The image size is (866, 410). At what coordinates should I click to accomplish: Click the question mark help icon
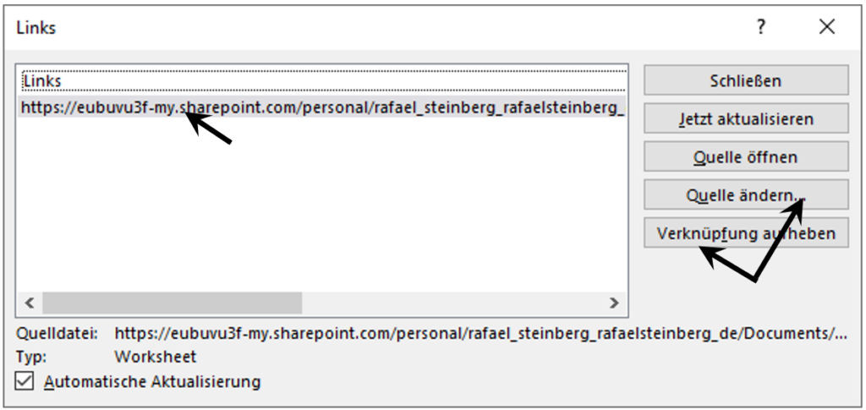click(x=761, y=26)
